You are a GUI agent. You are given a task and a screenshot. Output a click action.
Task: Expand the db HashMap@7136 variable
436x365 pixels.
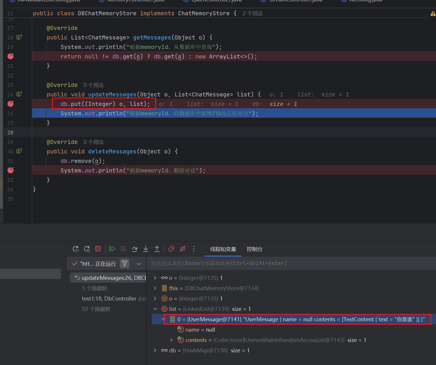pos(155,350)
